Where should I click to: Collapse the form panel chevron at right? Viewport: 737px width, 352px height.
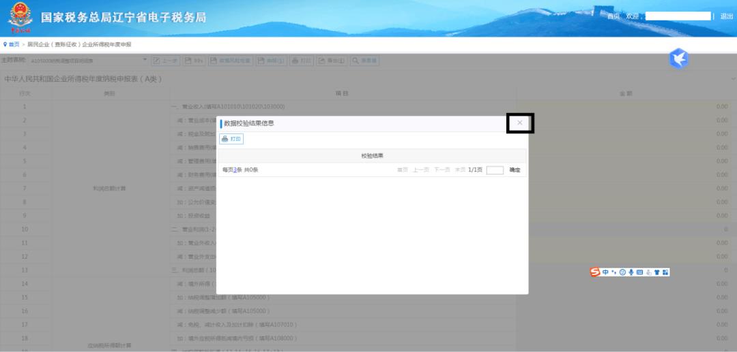[x=733, y=79]
